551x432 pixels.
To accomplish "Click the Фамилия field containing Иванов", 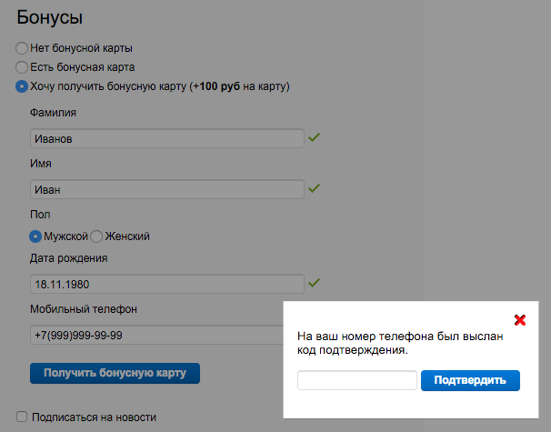I will coord(166,139).
